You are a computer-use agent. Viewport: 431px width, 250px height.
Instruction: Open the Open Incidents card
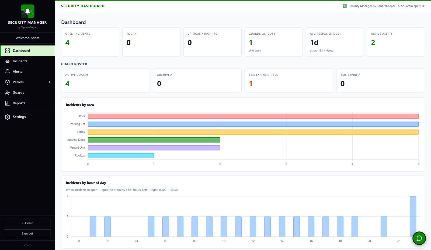point(90,42)
